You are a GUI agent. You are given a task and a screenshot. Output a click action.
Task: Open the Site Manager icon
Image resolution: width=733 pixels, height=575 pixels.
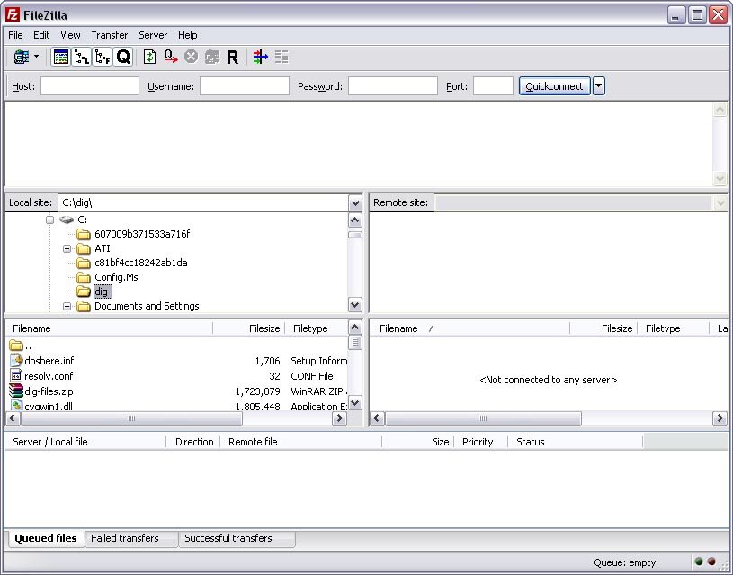[x=22, y=57]
